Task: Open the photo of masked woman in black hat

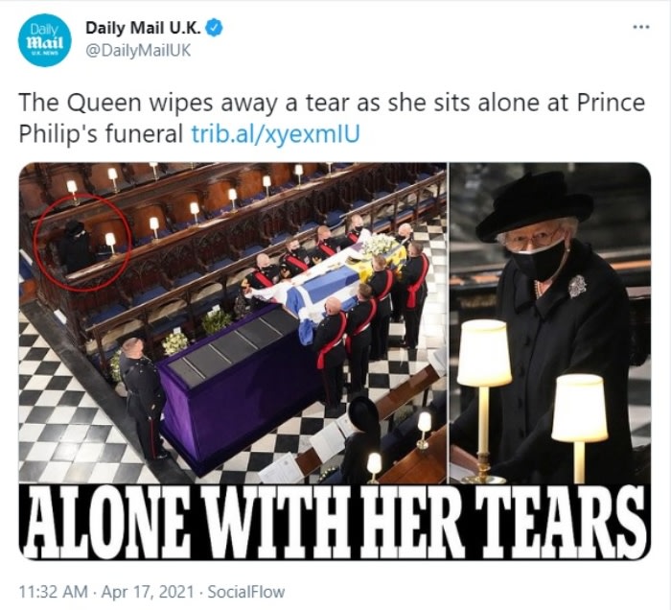Action: tap(550, 323)
